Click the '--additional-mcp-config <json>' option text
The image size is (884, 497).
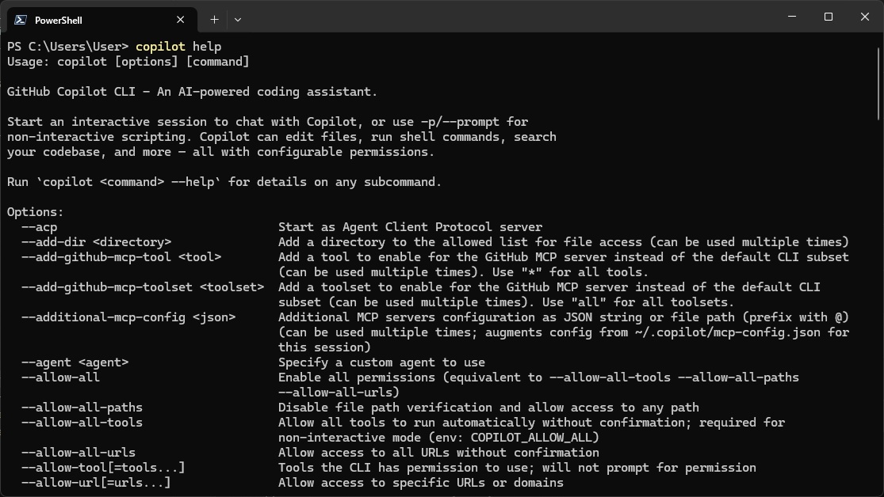pyautogui.click(x=128, y=317)
